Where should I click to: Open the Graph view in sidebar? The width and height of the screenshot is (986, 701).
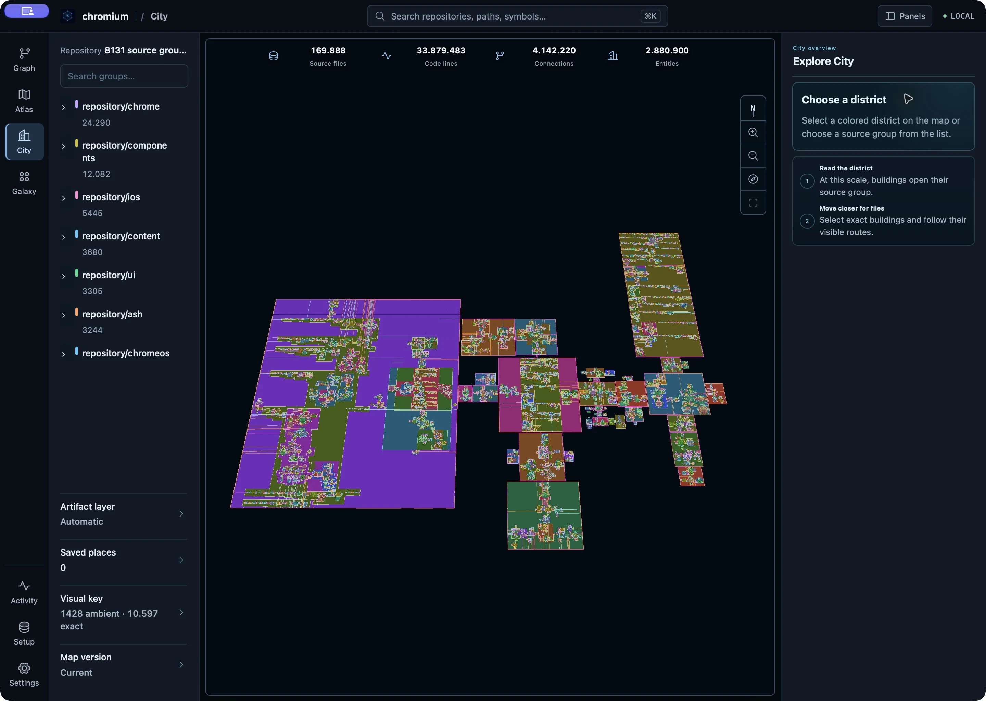click(24, 60)
